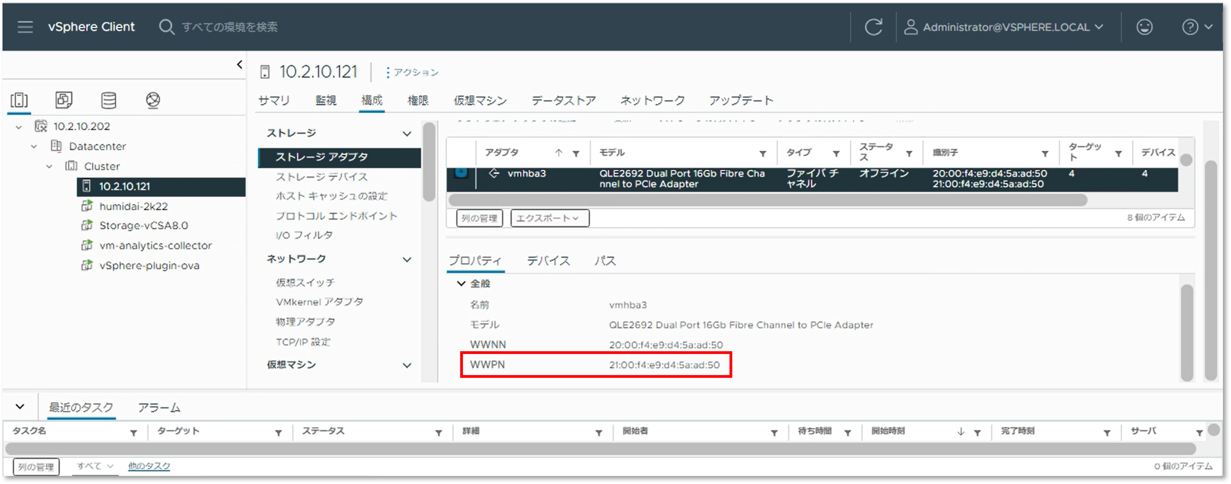The image size is (1231, 484).
Task: Open the help question mark menu
Action: click(1197, 27)
